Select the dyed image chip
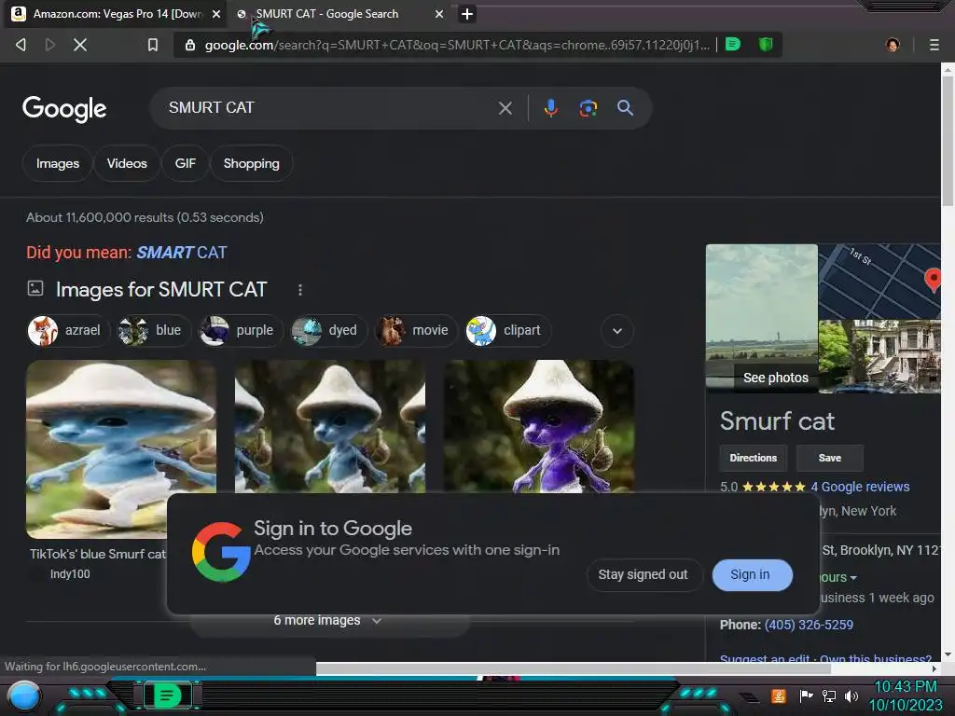The width and height of the screenshot is (955, 716). 328,331
